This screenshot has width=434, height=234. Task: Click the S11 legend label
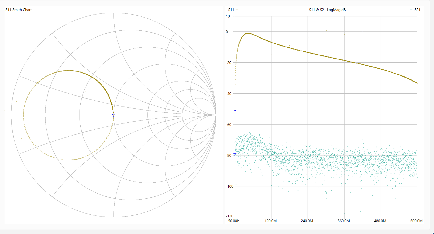tap(231, 10)
